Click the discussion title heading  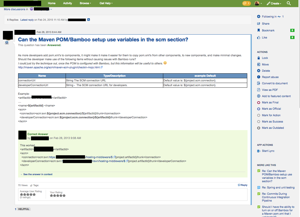coord(103,40)
